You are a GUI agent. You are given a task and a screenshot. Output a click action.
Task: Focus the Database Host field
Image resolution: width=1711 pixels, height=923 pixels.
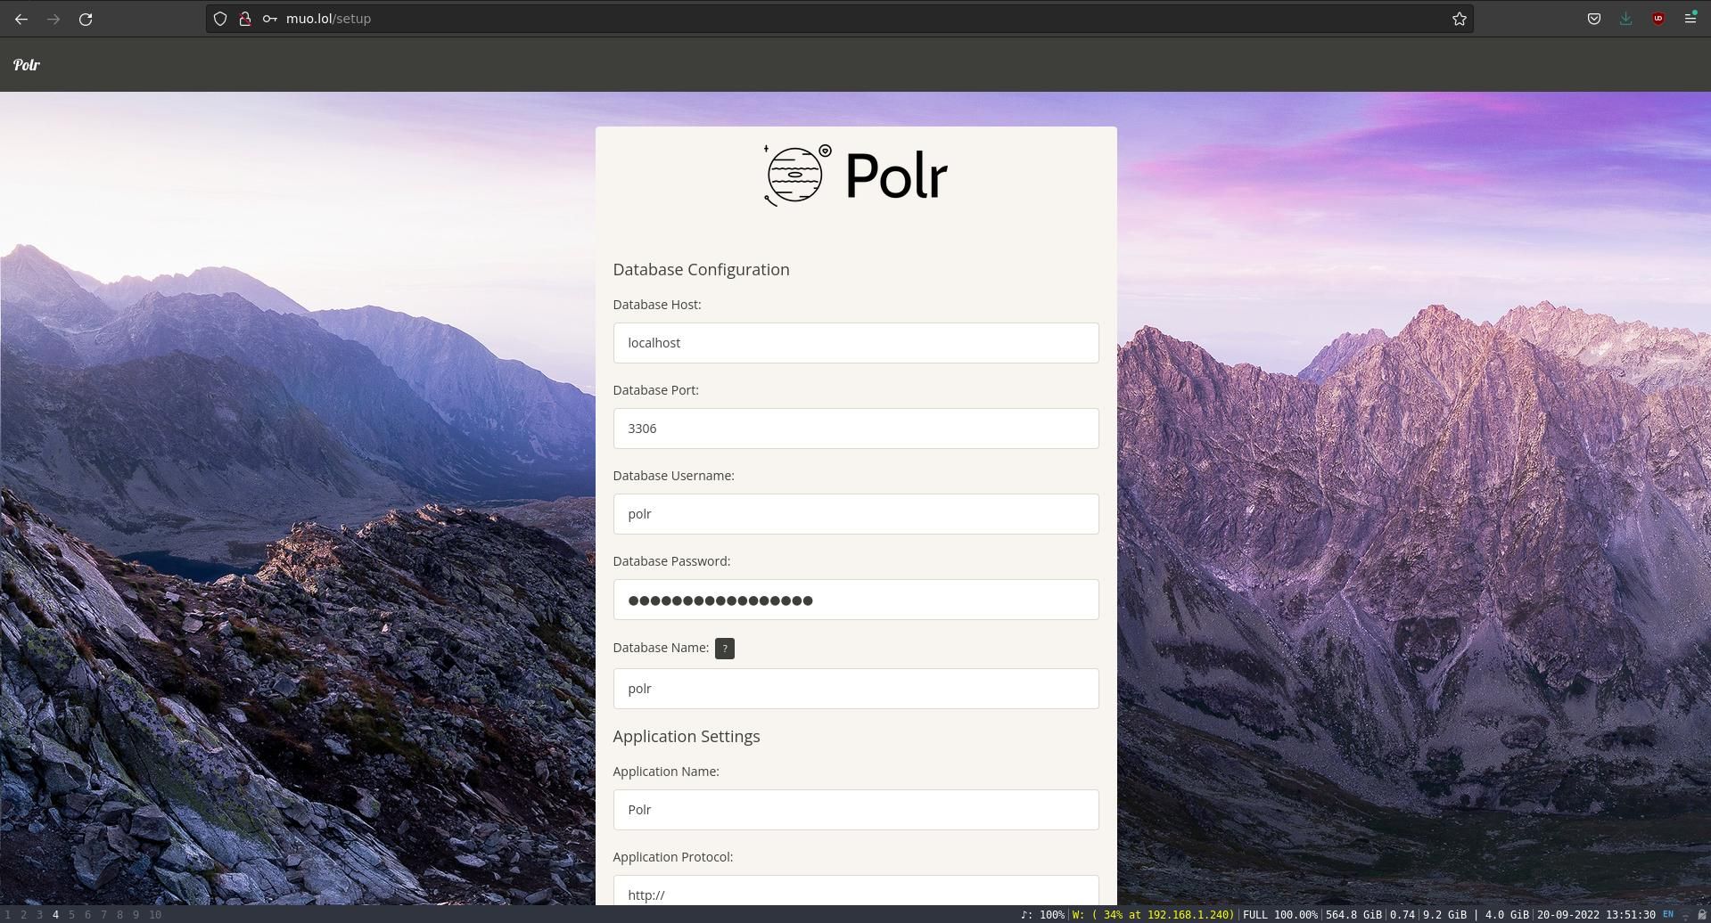click(x=856, y=343)
